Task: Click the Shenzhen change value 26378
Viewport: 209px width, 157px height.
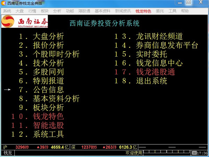Action: click(x=110, y=147)
